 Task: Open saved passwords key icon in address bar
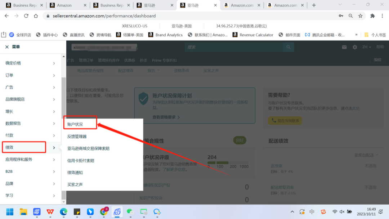341,16
